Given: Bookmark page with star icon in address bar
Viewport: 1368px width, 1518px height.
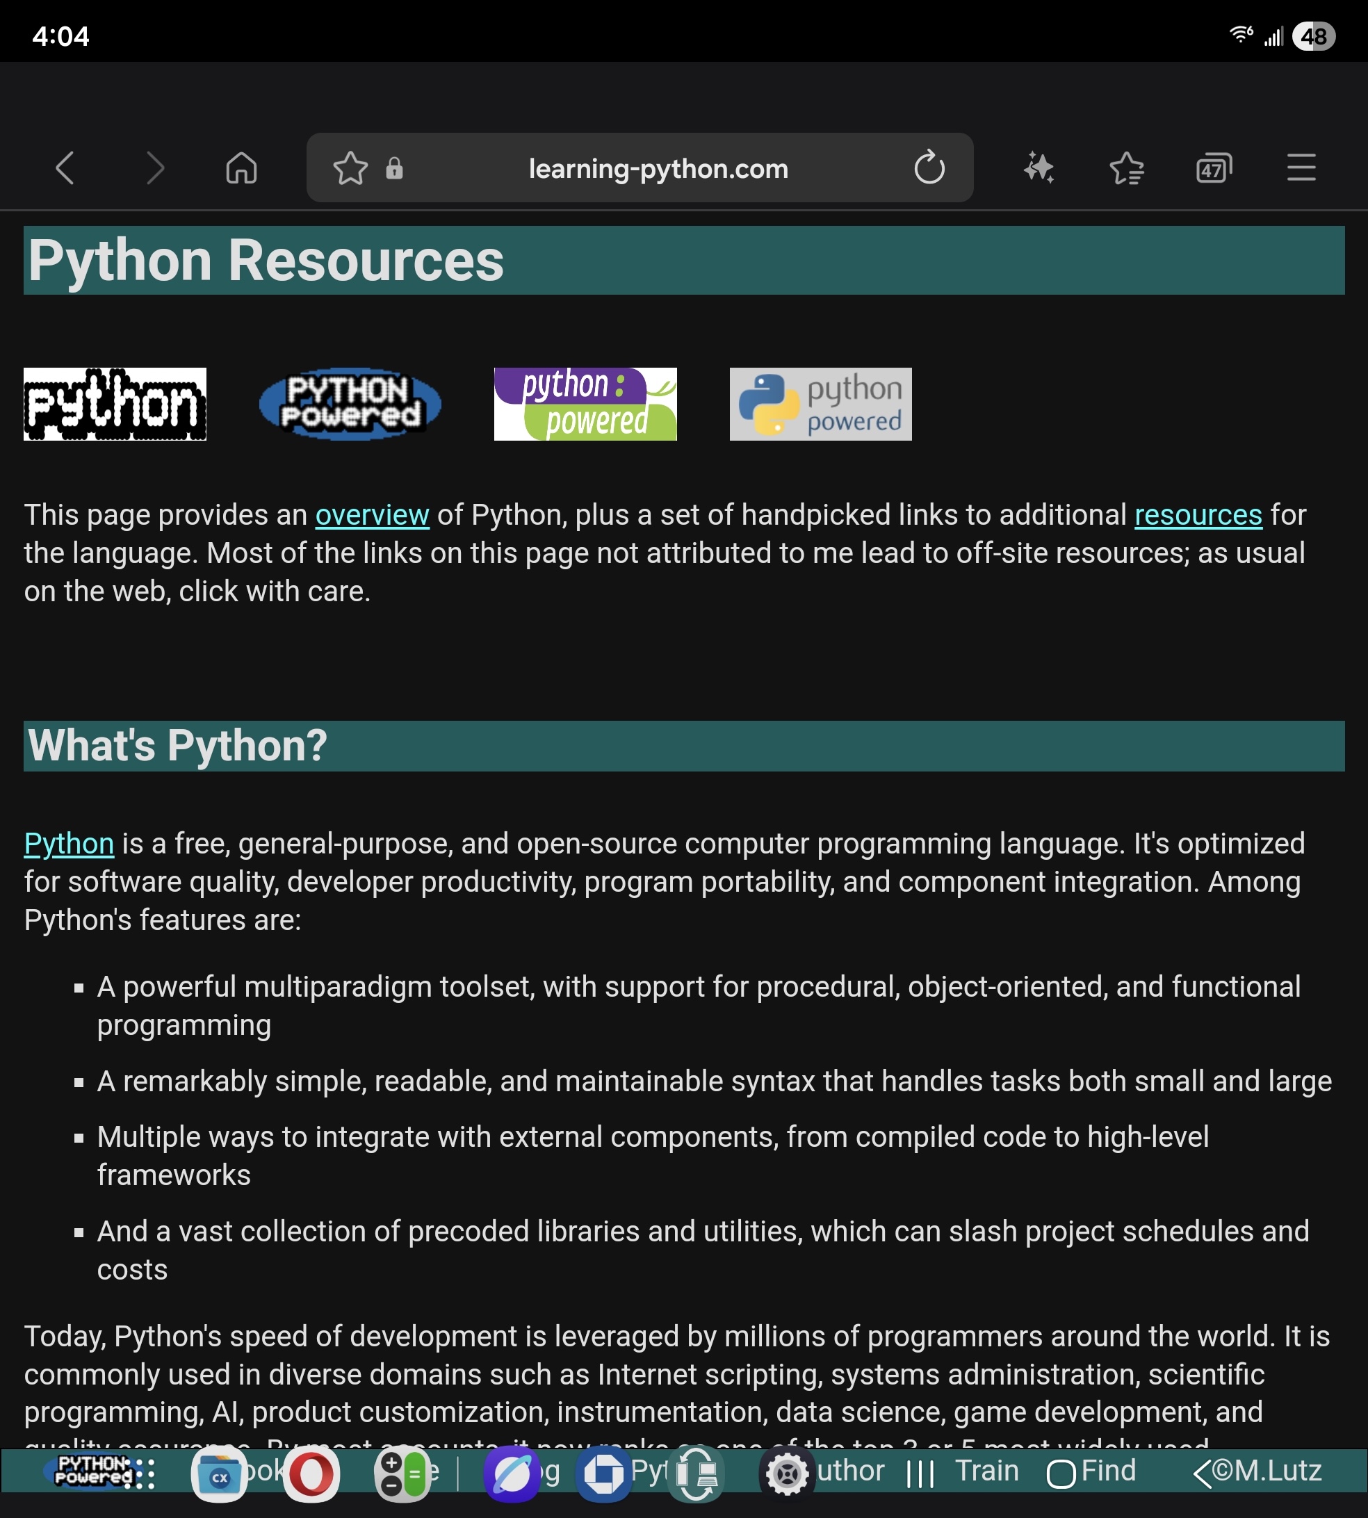Looking at the screenshot, I should (x=350, y=168).
